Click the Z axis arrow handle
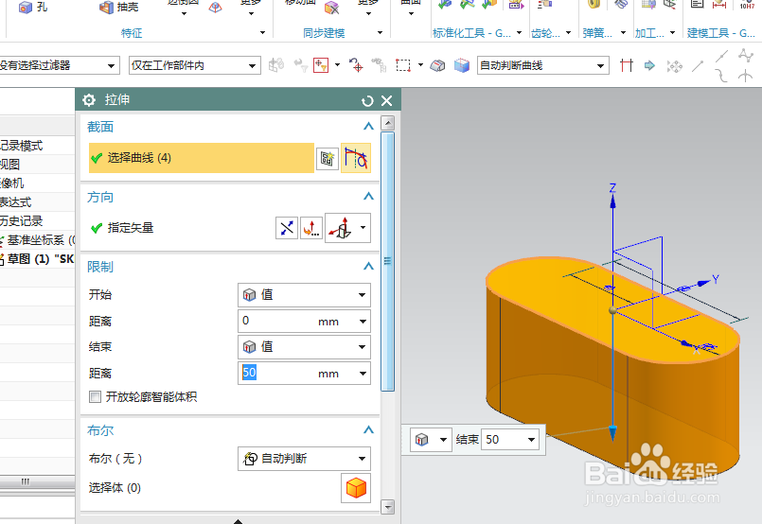This screenshot has width=762, height=524. (x=612, y=201)
